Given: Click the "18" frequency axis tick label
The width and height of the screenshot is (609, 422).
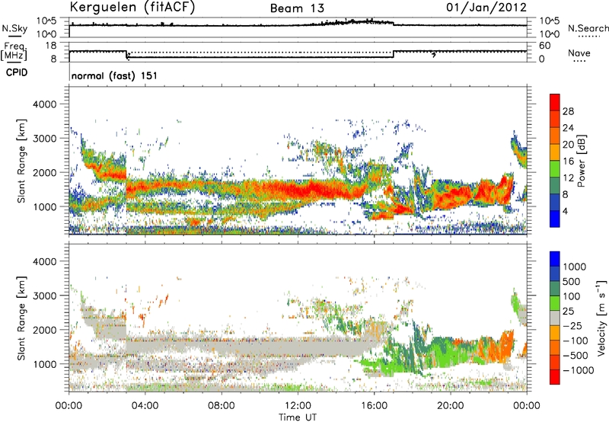Looking at the screenshot, I should [x=51, y=46].
